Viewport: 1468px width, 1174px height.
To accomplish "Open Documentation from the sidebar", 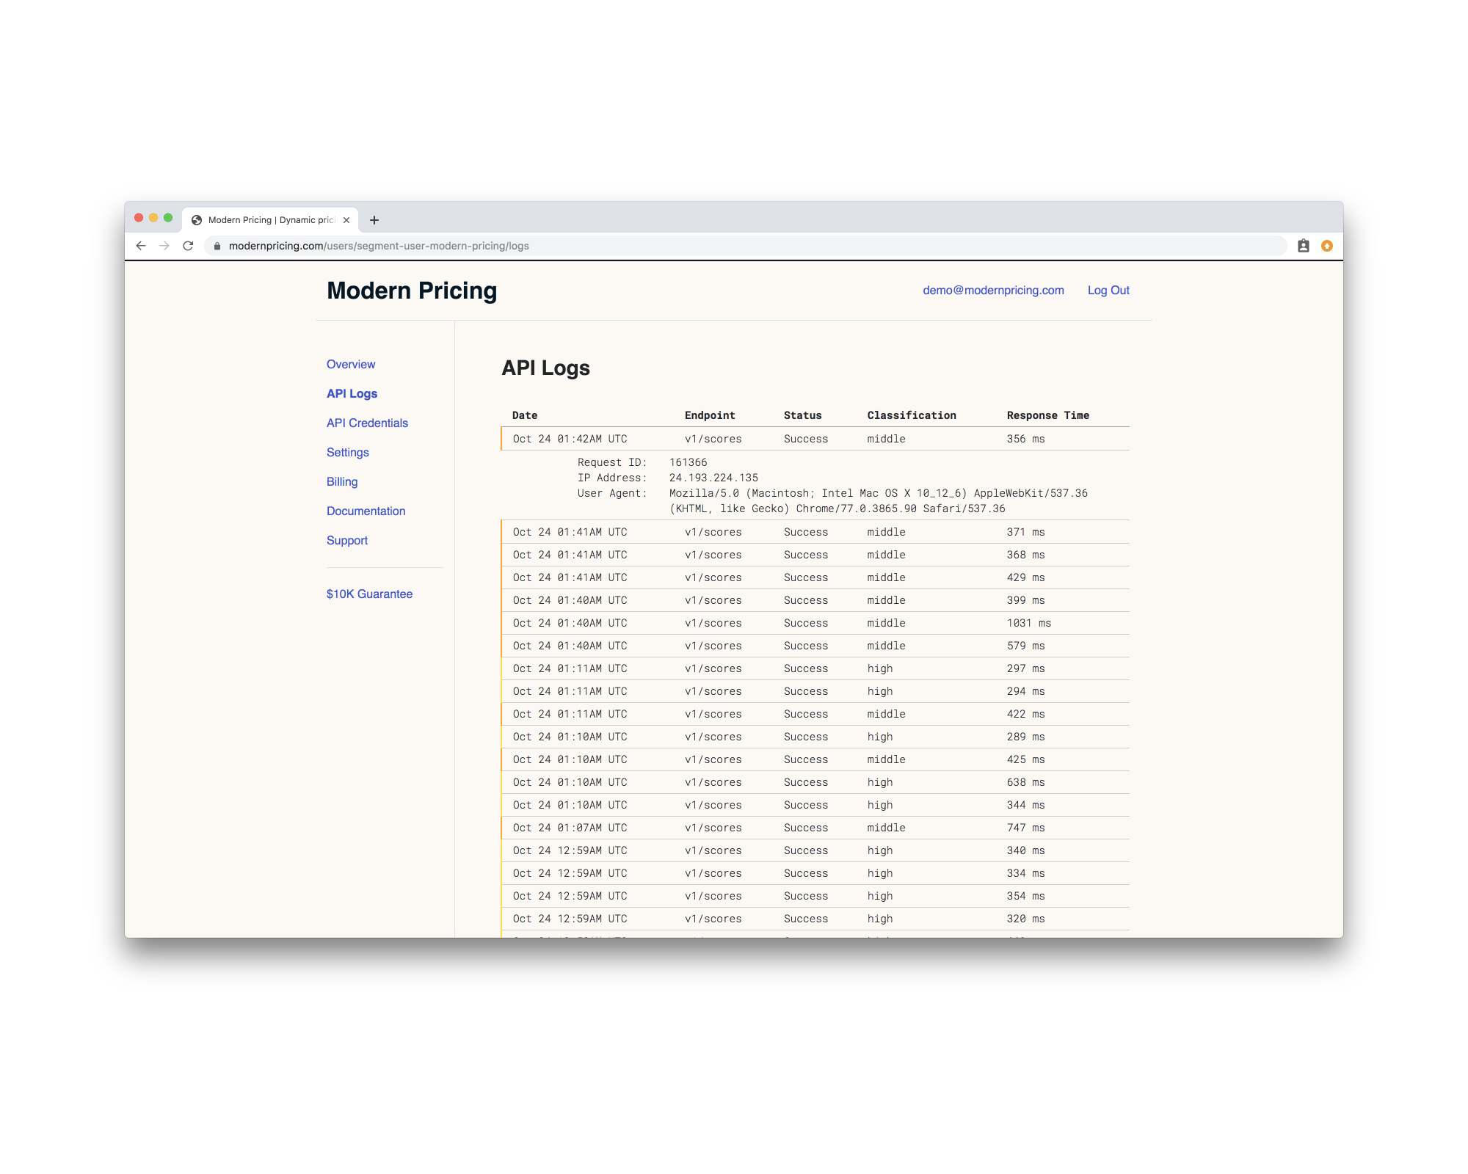I will 366,511.
